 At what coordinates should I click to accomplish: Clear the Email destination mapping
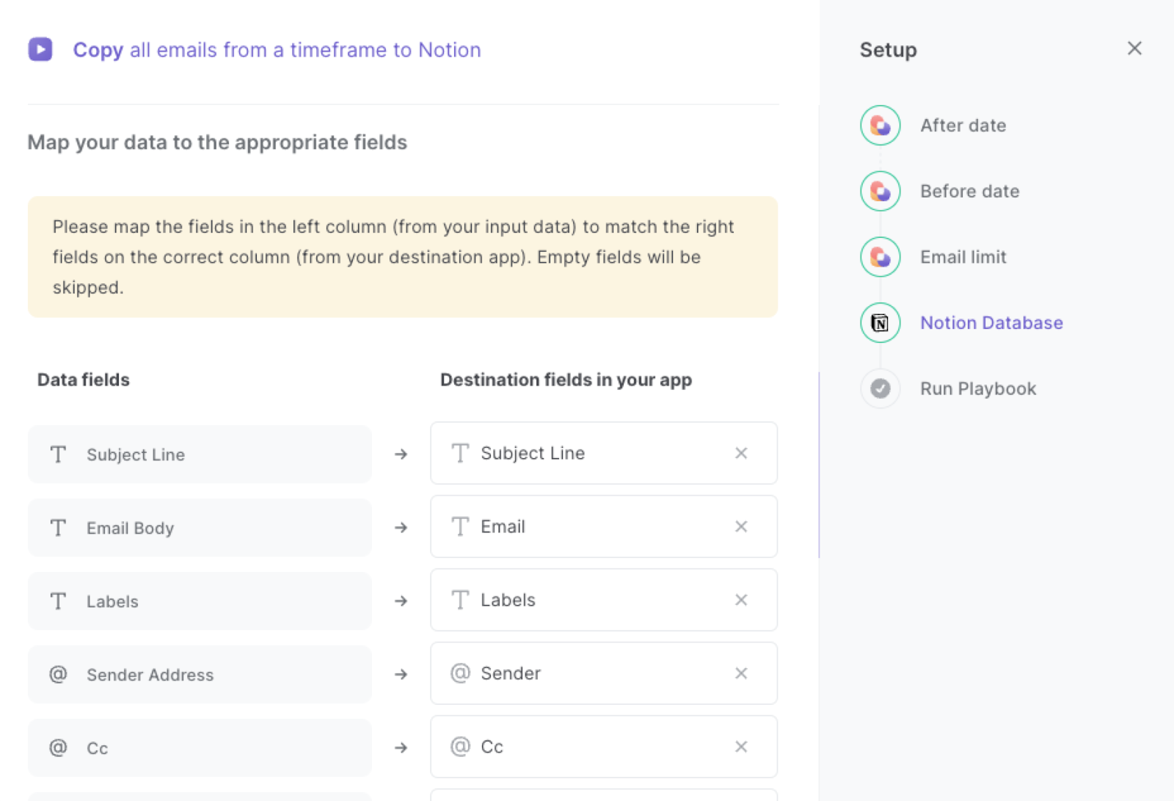741,526
